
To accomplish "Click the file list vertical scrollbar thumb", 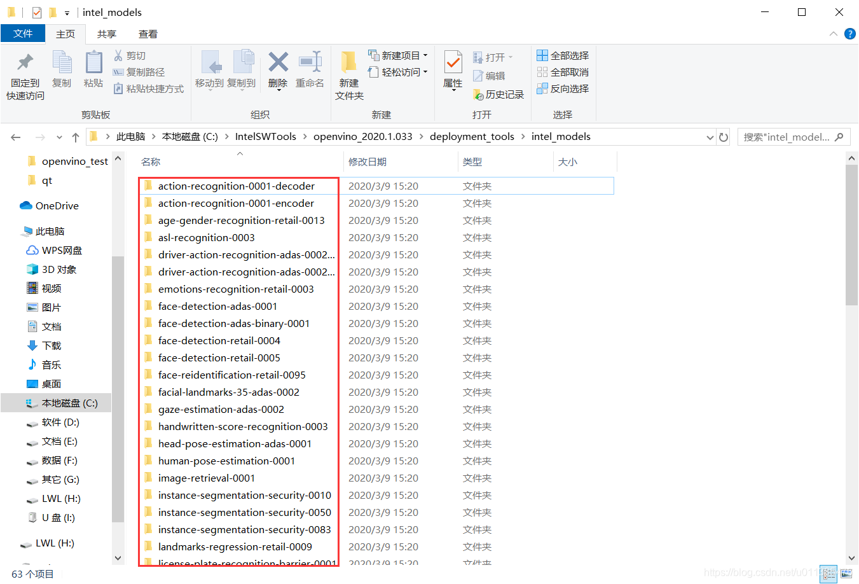I will [852, 235].
